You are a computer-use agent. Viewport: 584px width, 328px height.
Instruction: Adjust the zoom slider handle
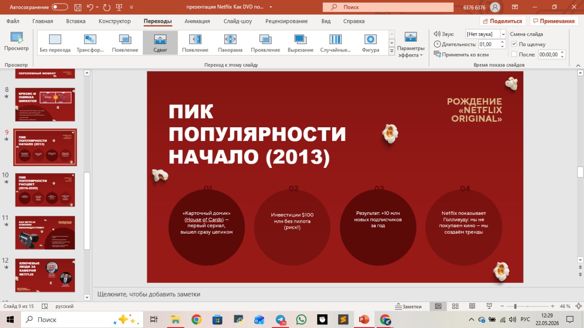point(515,307)
